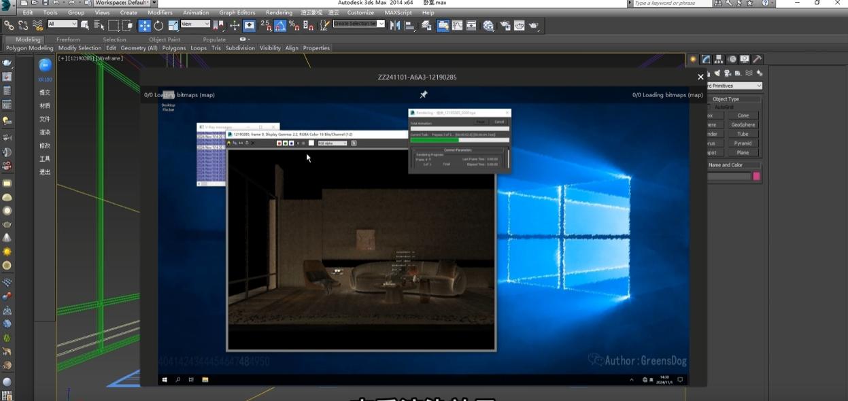Open the Modify panel tab
This screenshot has width=848, height=401.
click(x=706, y=59)
